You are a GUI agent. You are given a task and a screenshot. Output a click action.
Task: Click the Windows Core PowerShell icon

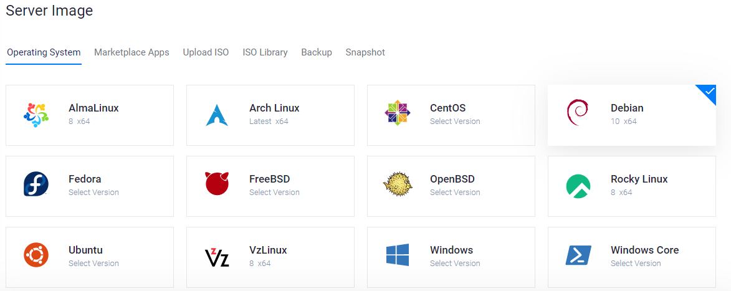pyautogui.click(x=578, y=255)
